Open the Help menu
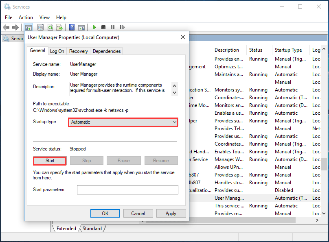Image resolution: width=329 pixels, height=242 pixels. (x=61, y=17)
